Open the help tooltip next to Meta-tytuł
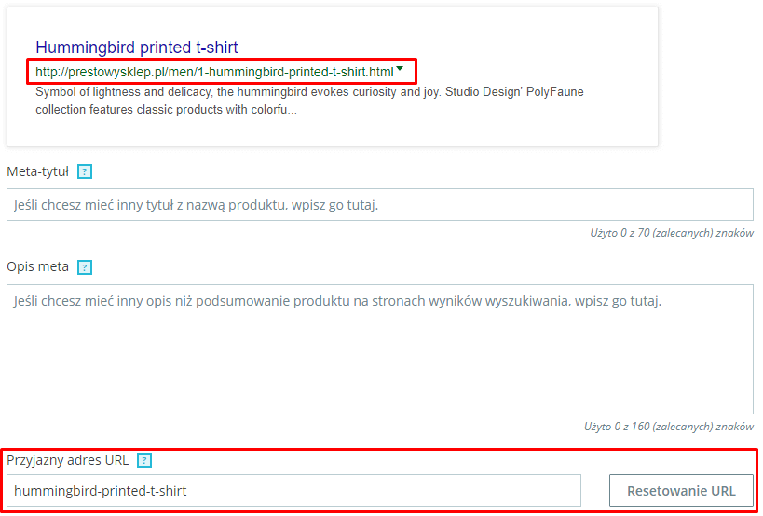Screen dimensions: 763x516 [x=85, y=171]
